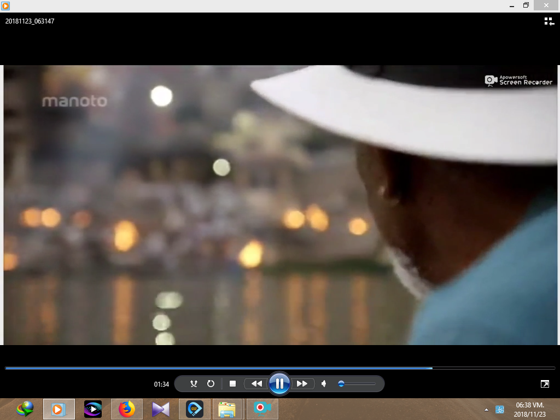Show hidden system tray icons
560x420 pixels.
pyautogui.click(x=486, y=410)
